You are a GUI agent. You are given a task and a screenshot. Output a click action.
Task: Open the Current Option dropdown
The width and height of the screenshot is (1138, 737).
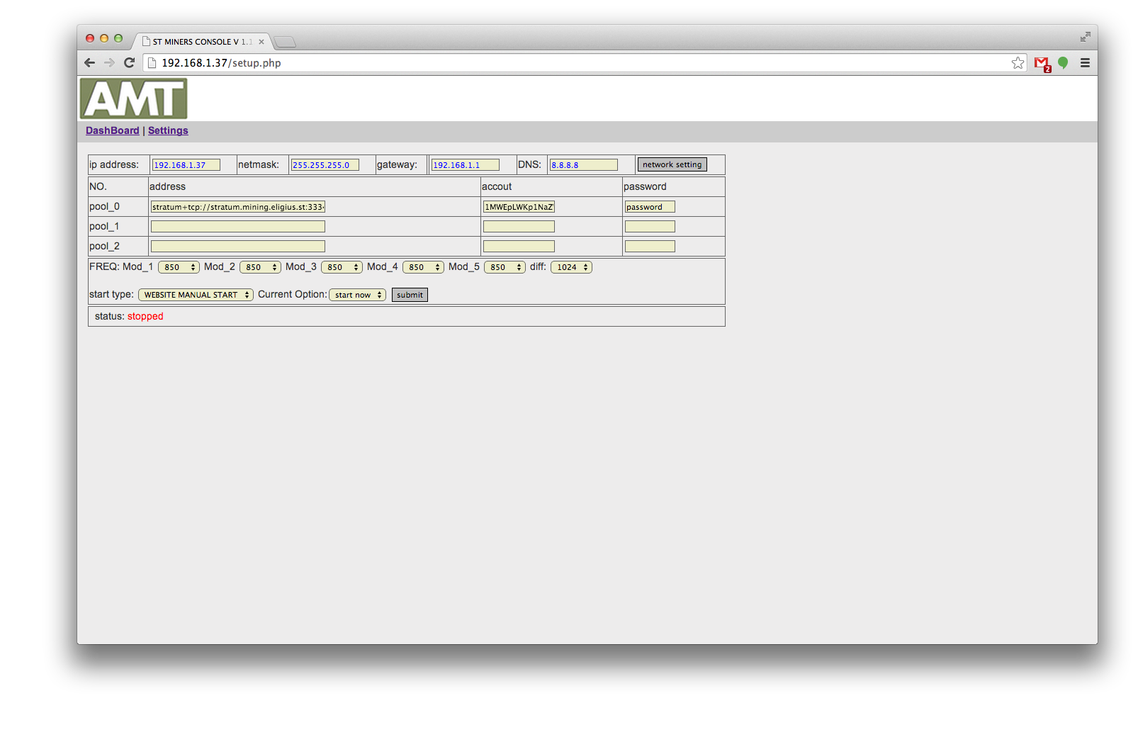[x=357, y=295]
